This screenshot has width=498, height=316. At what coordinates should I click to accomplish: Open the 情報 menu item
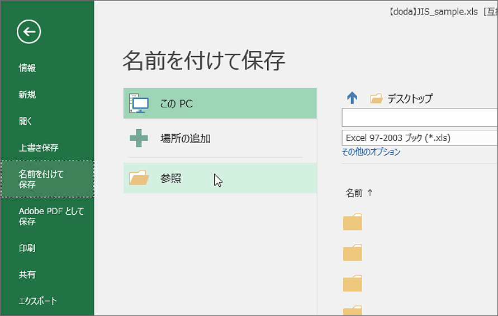coord(27,68)
